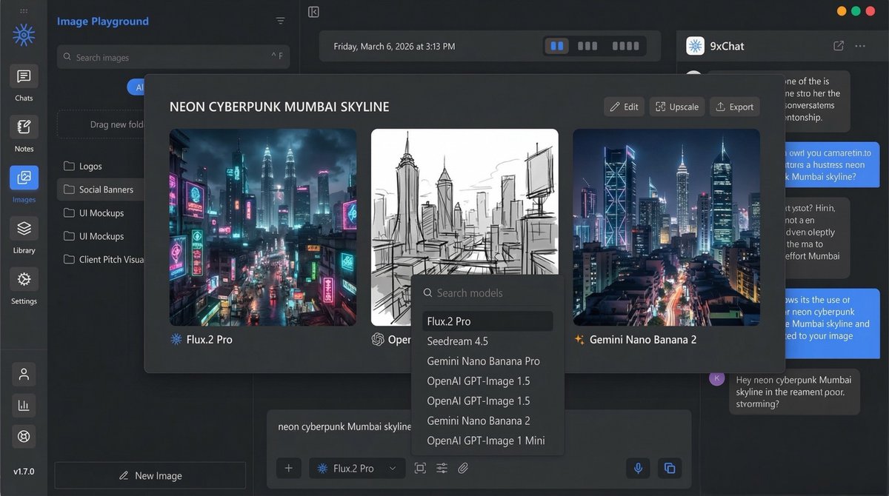Open 9xChat in a new window icon
Screen dimensions: 889x496
pos(839,46)
